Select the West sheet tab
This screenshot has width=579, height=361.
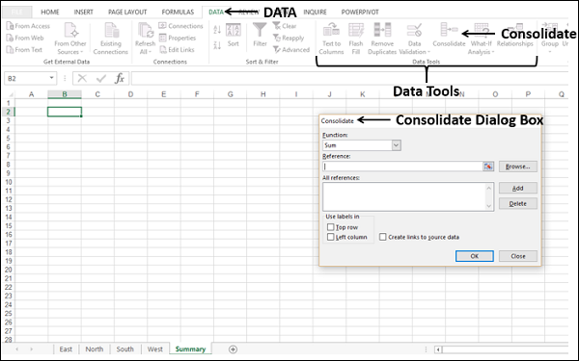point(154,349)
